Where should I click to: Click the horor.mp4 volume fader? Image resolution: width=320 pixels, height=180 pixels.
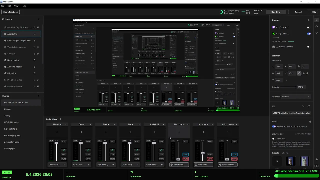[203, 153]
